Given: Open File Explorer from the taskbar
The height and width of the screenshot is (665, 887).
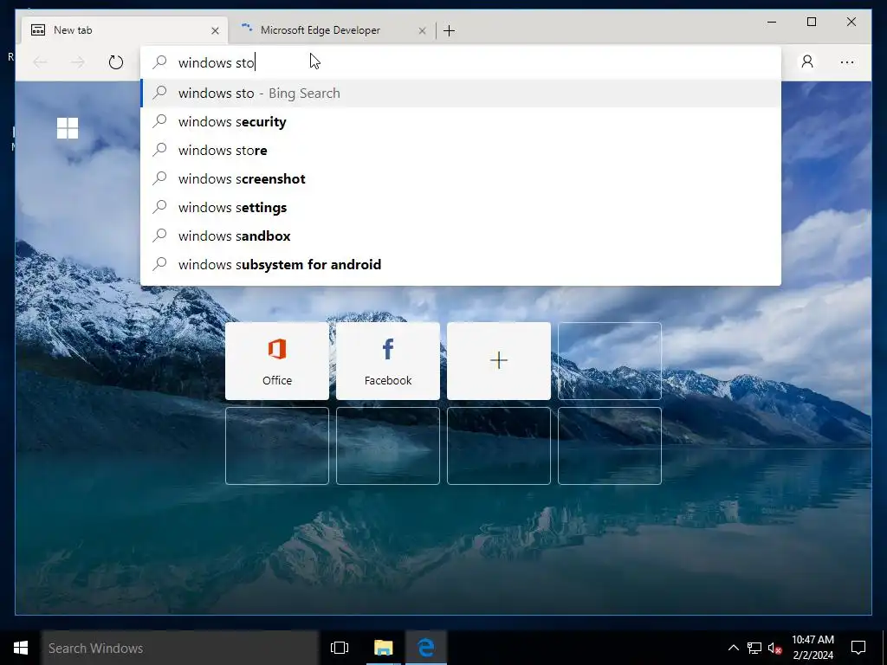Looking at the screenshot, I should (383, 648).
